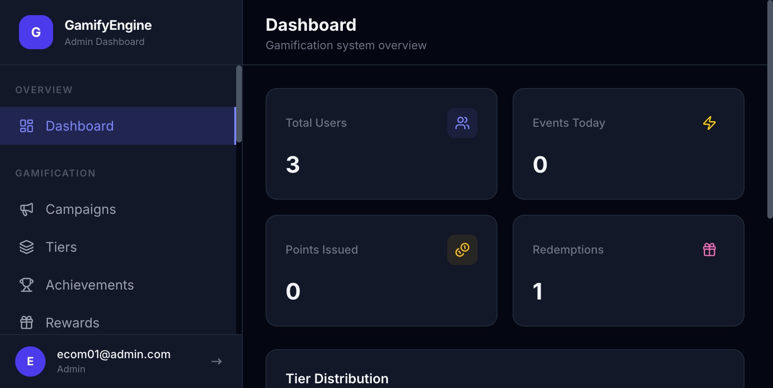Image resolution: width=773 pixels, height=388 pixels.
Task: Open the Campaigns section
Action: pos(81,209)
